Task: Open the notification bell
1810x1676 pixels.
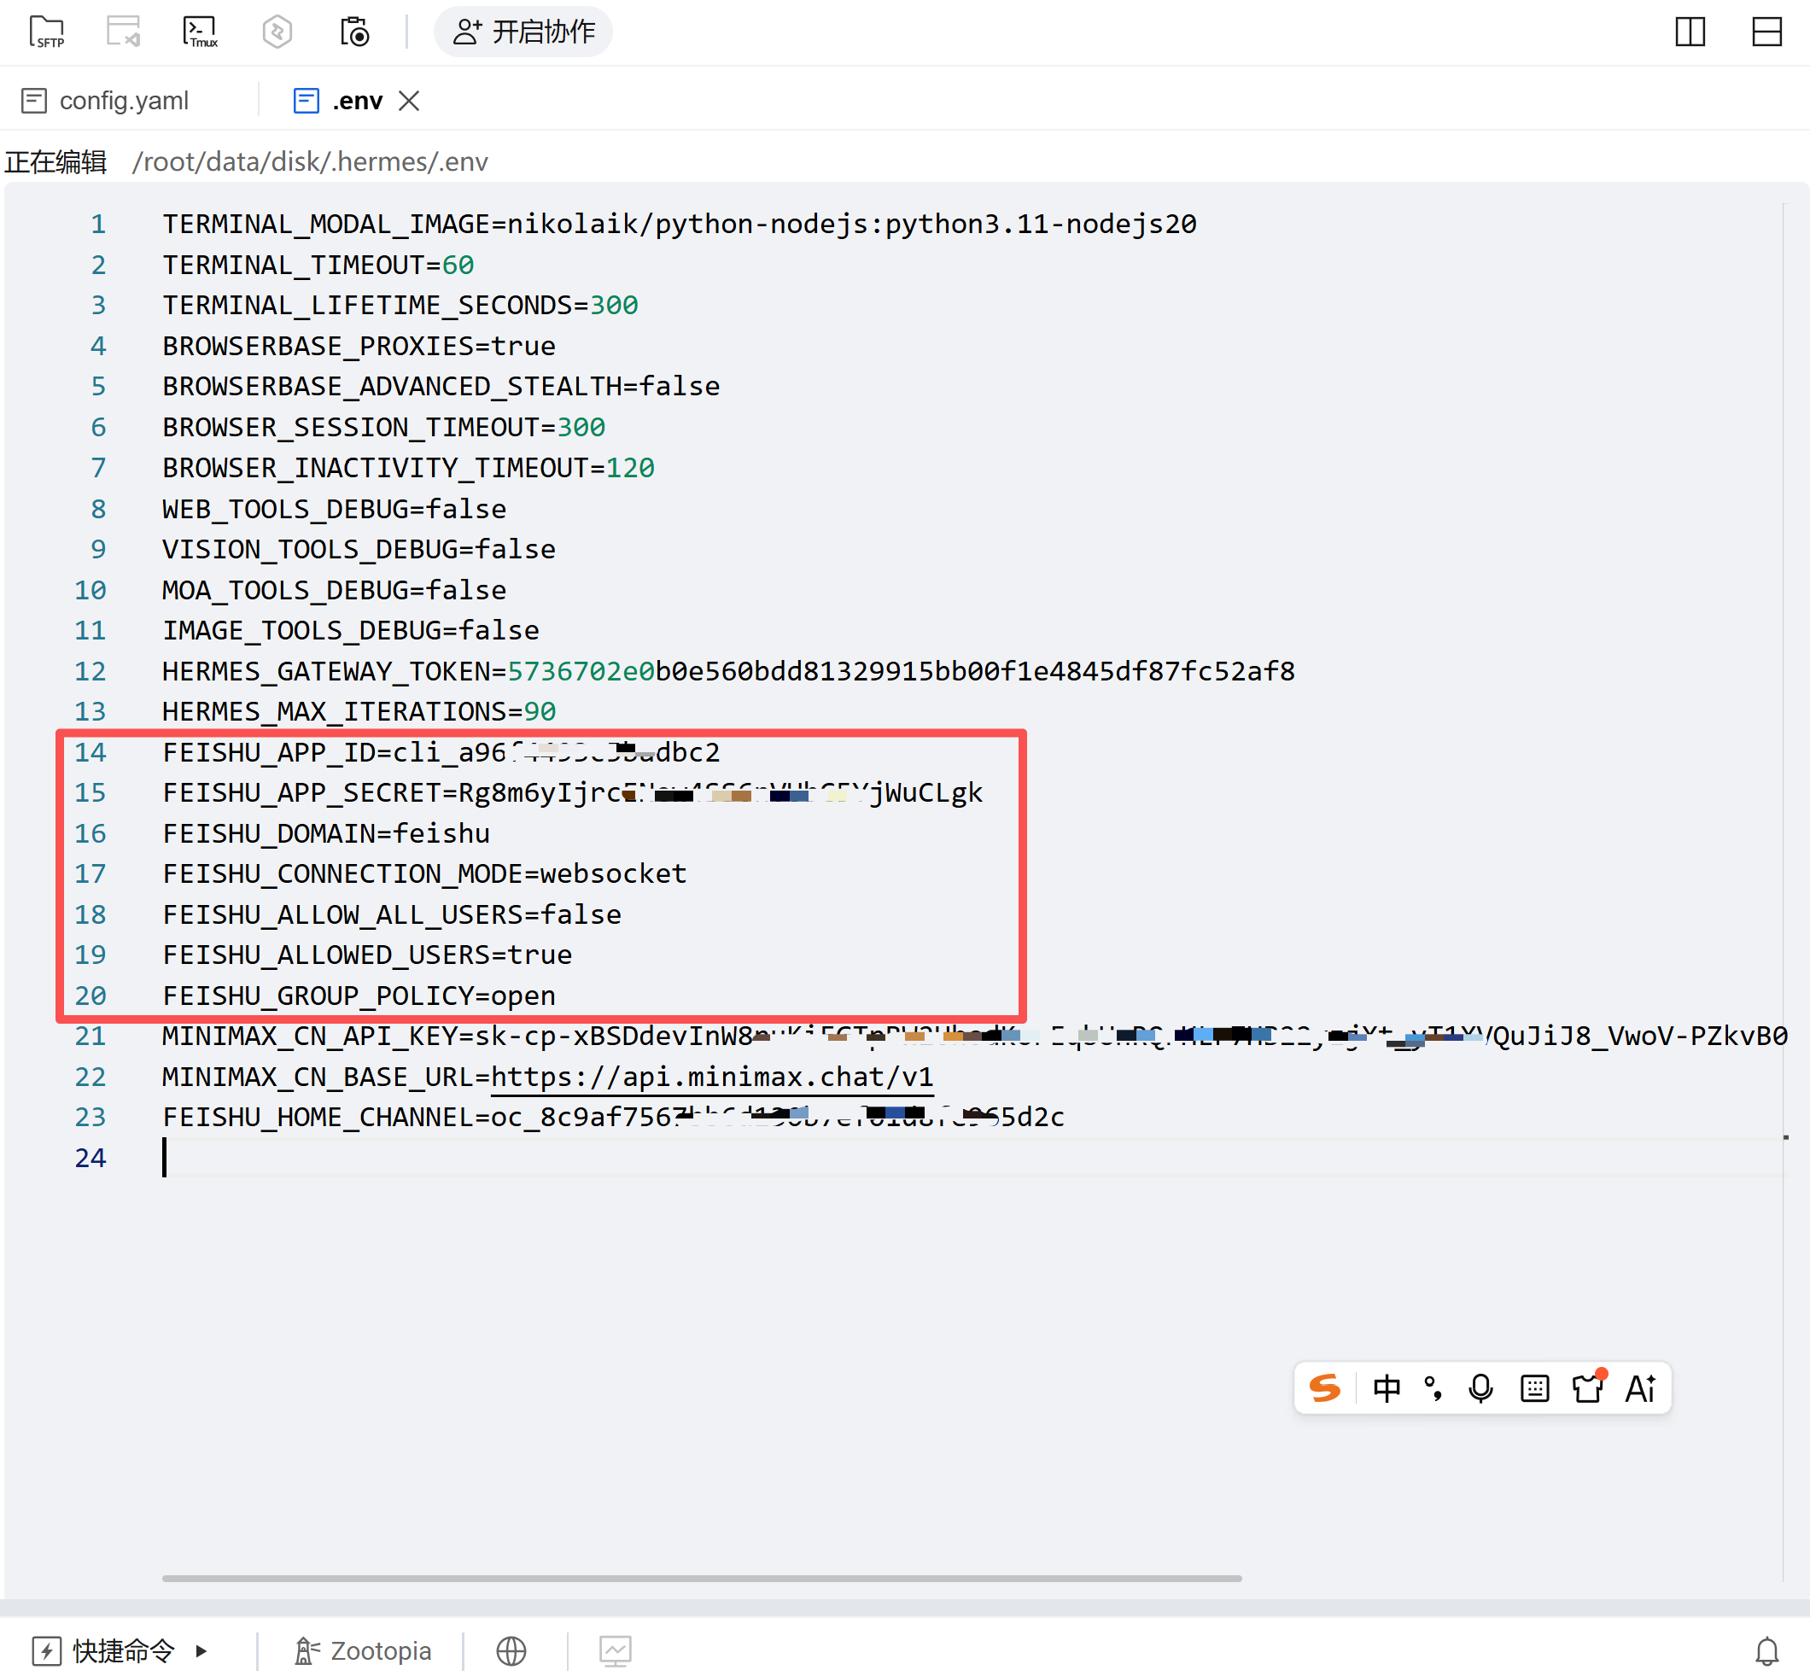Action: pos(1766,1650)
